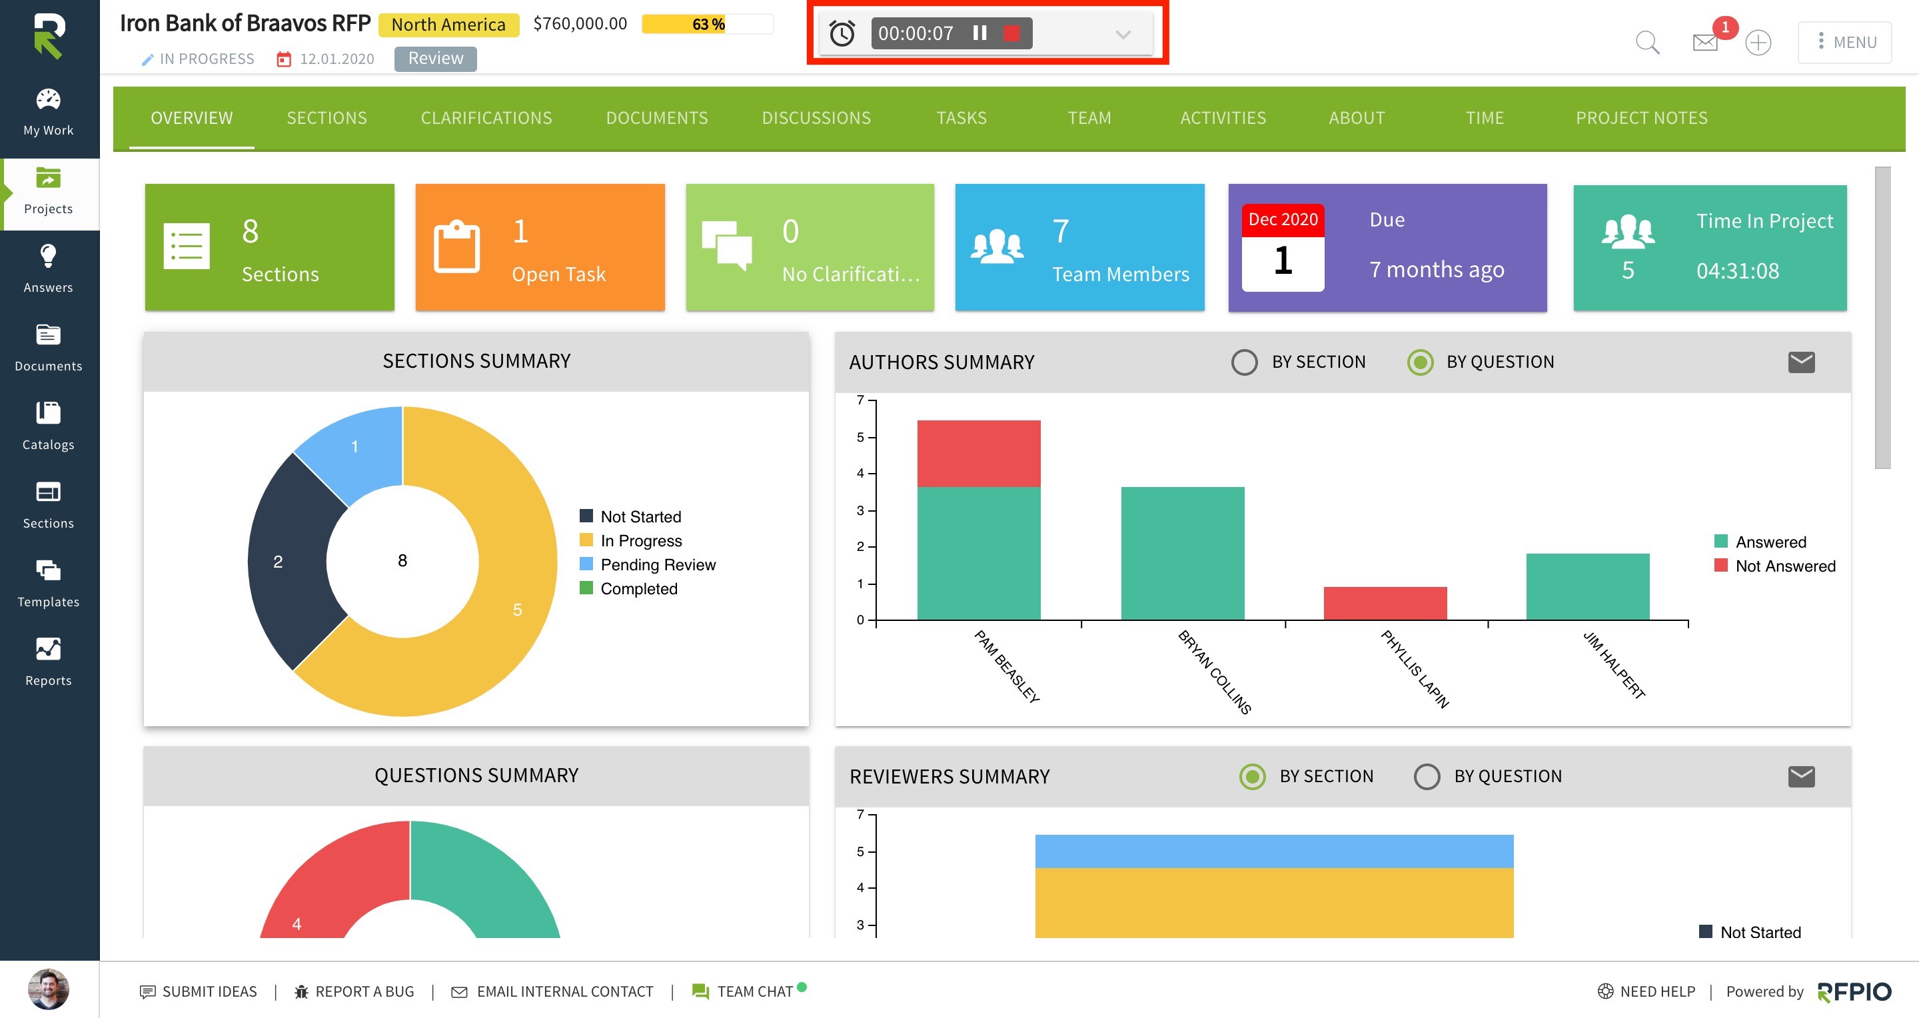Open Documents from the sidebar
The width and height of the screenshot is (1919, 1018).
[x=49, y=348]
